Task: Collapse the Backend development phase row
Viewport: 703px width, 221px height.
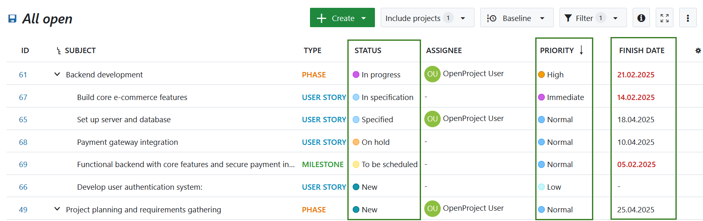Action: point(57,74)
